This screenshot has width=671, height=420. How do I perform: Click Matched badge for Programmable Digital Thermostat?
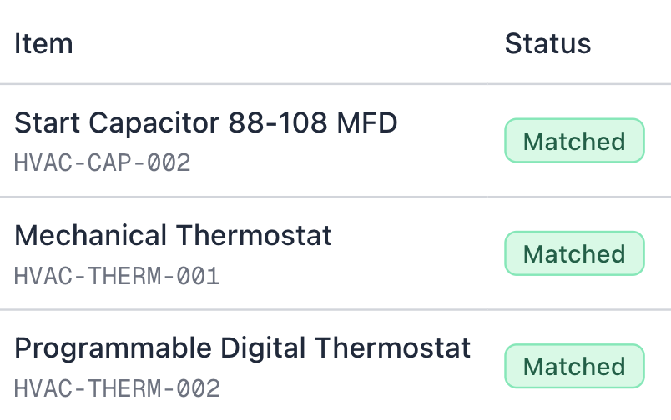(x=574, y=366)
